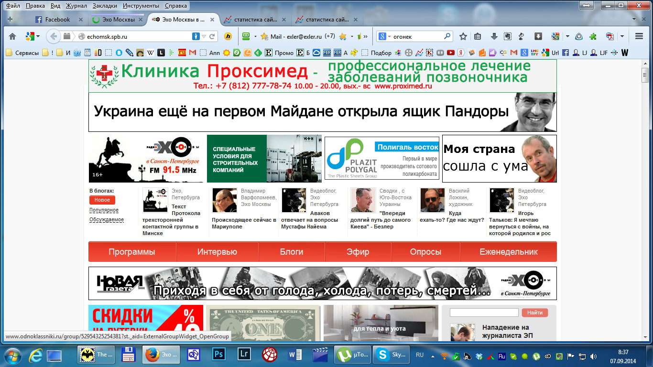Image resolution: width=653 pixels, height=367 pixels.
Task: Open the Firefox hamburger menu
Action: [x=639, y=36]
